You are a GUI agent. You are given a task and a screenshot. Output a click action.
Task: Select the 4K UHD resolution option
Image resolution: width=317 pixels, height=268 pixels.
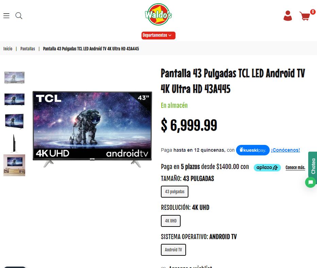(171, 221)
